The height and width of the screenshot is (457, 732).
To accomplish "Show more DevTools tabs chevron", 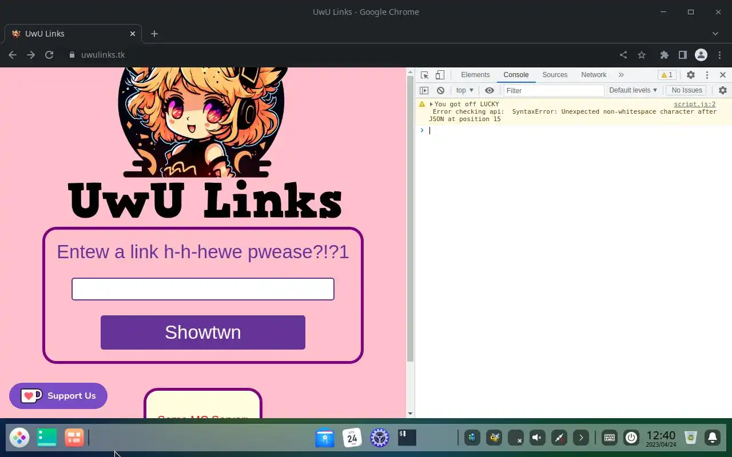I will (621, 75).
